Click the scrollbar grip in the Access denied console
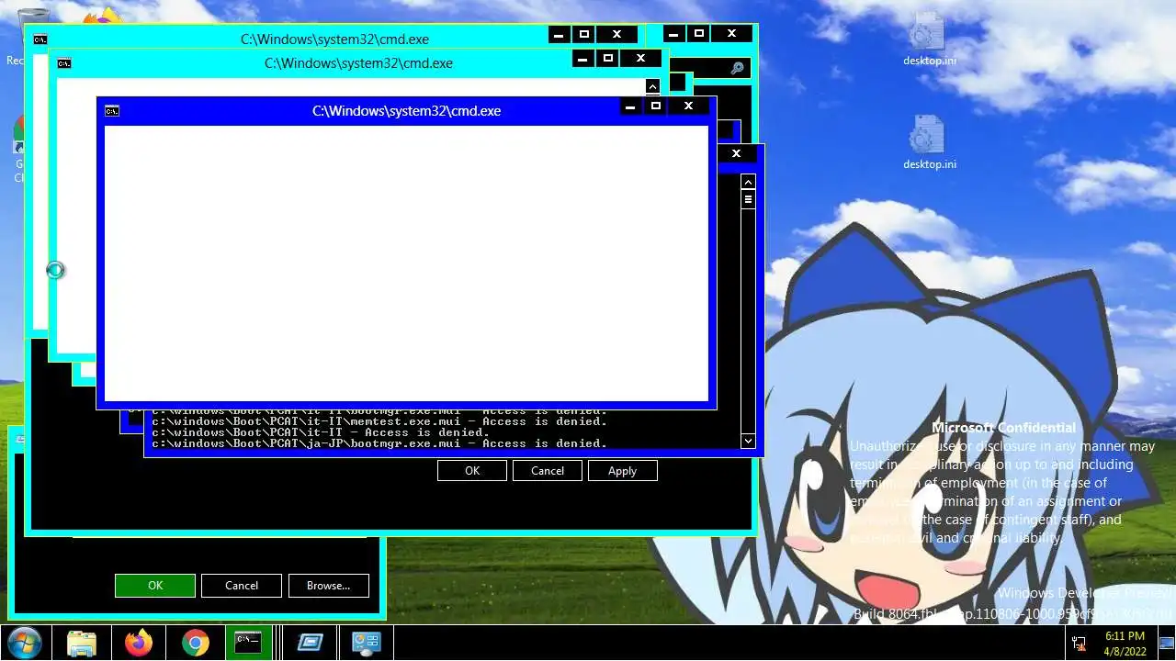The image size is (1176, 661). [748, 199]
